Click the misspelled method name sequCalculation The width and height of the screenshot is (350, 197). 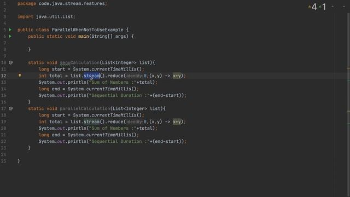coord(80,62)
